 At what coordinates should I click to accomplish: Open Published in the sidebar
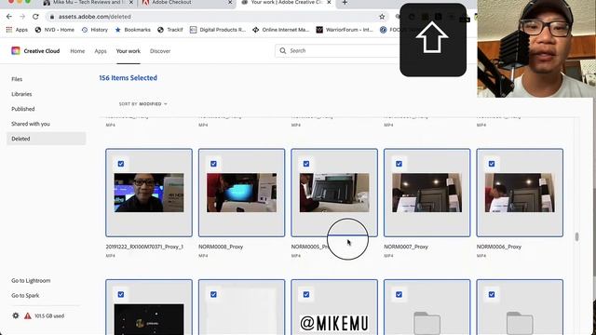pos(22,109)
